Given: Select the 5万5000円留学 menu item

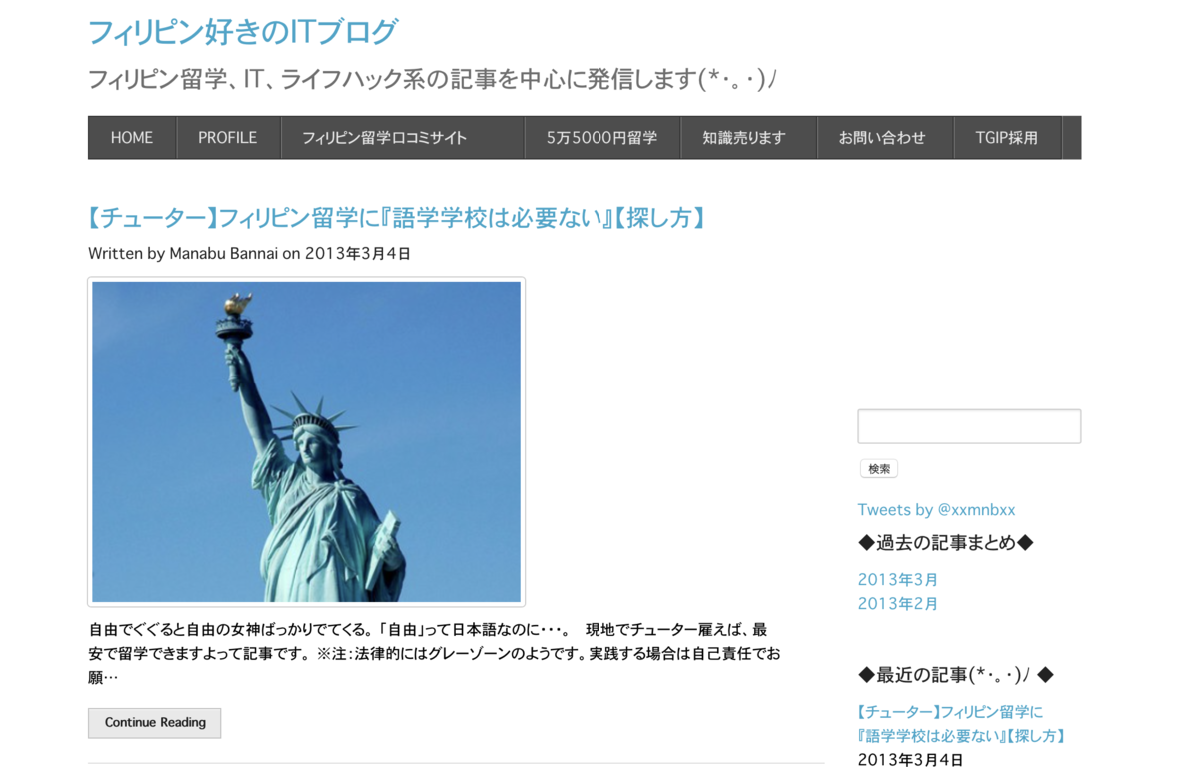Looking at the screenshot, I should pos(601,138).
